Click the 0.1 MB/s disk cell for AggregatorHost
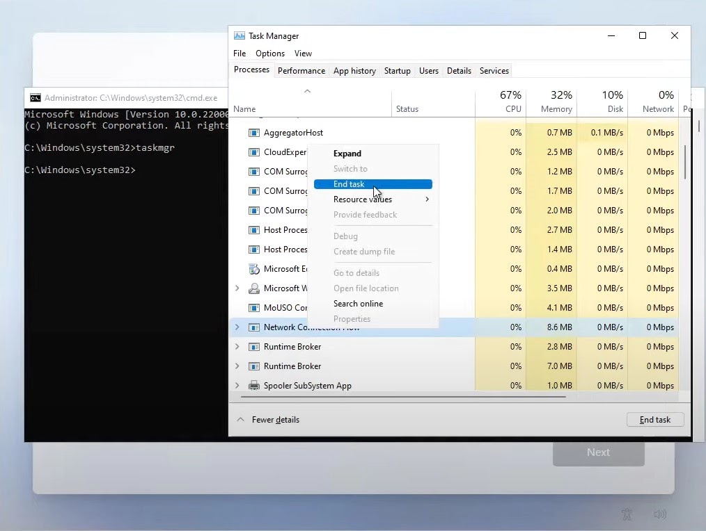Viewport: 706px width, 531px height. (602, 133)
